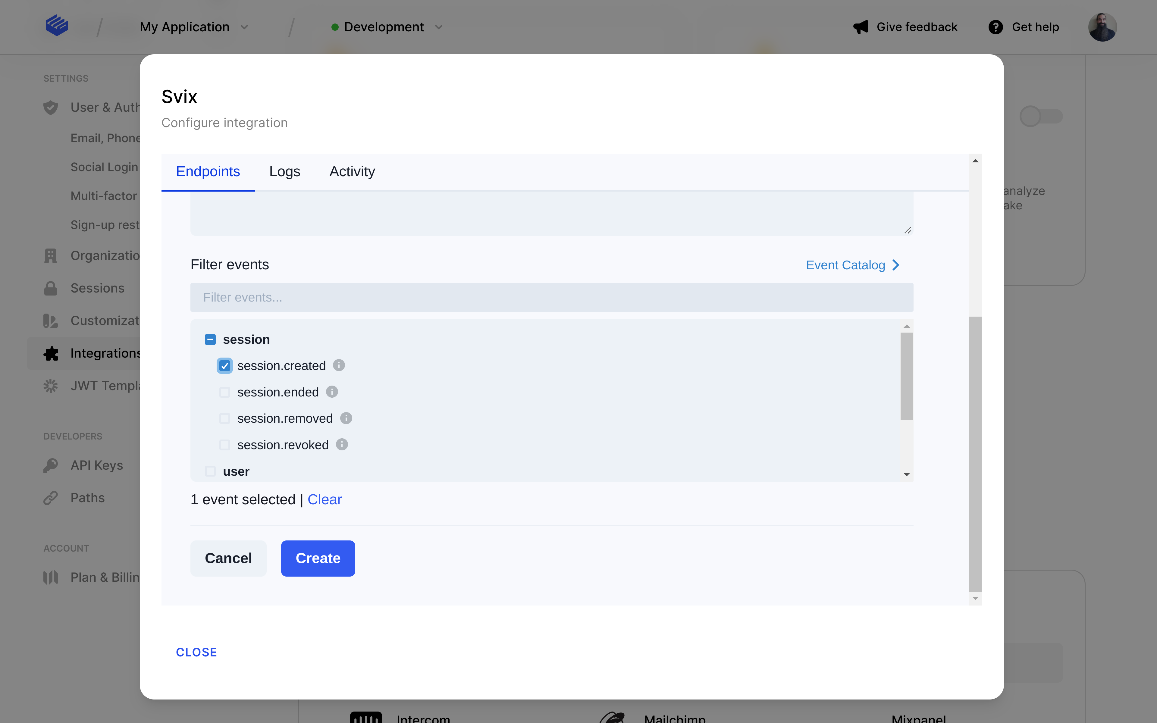Click info icon next to session.revoked
1157x723 pixels.
342,444
